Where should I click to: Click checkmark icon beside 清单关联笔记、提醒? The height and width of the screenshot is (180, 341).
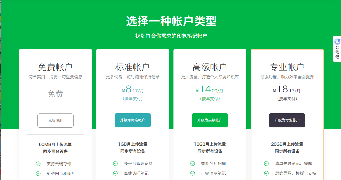coord(266,163)
